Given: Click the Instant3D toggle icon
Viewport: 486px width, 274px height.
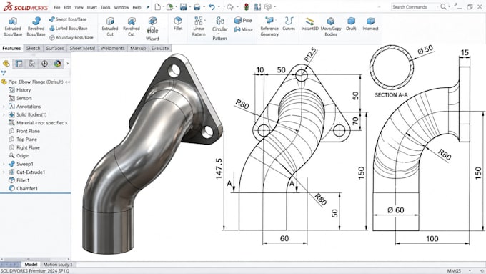Looking at the screenshot, I should tap(309, 24).
